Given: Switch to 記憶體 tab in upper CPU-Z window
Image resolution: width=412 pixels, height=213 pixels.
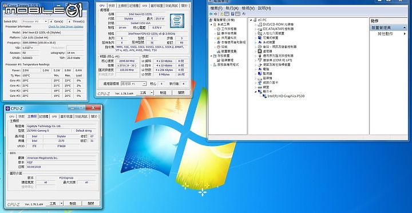Looking at the screenshot, I should click(134, 6).
